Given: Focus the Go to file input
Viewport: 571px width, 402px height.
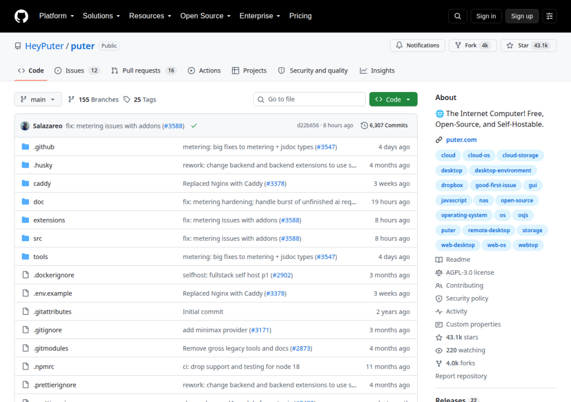Looking at the screenshot, I should tap(309, 99).
